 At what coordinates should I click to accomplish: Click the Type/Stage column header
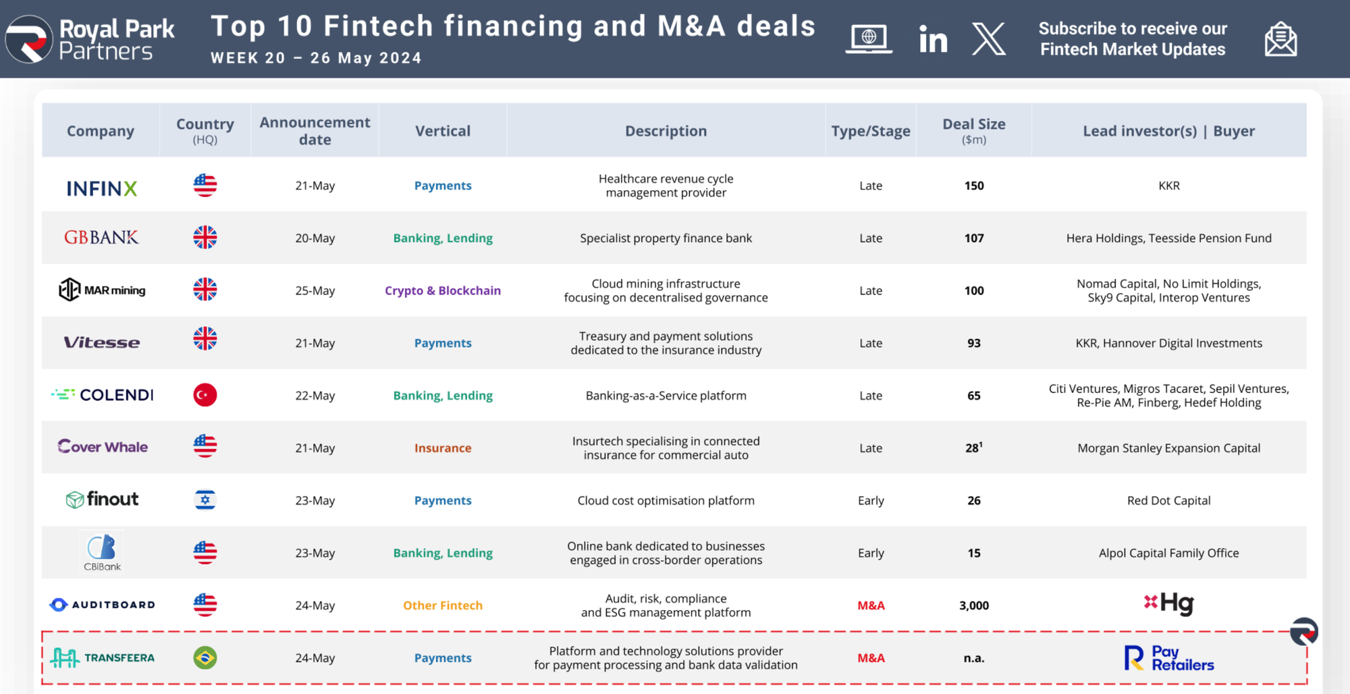coord(871,131)
